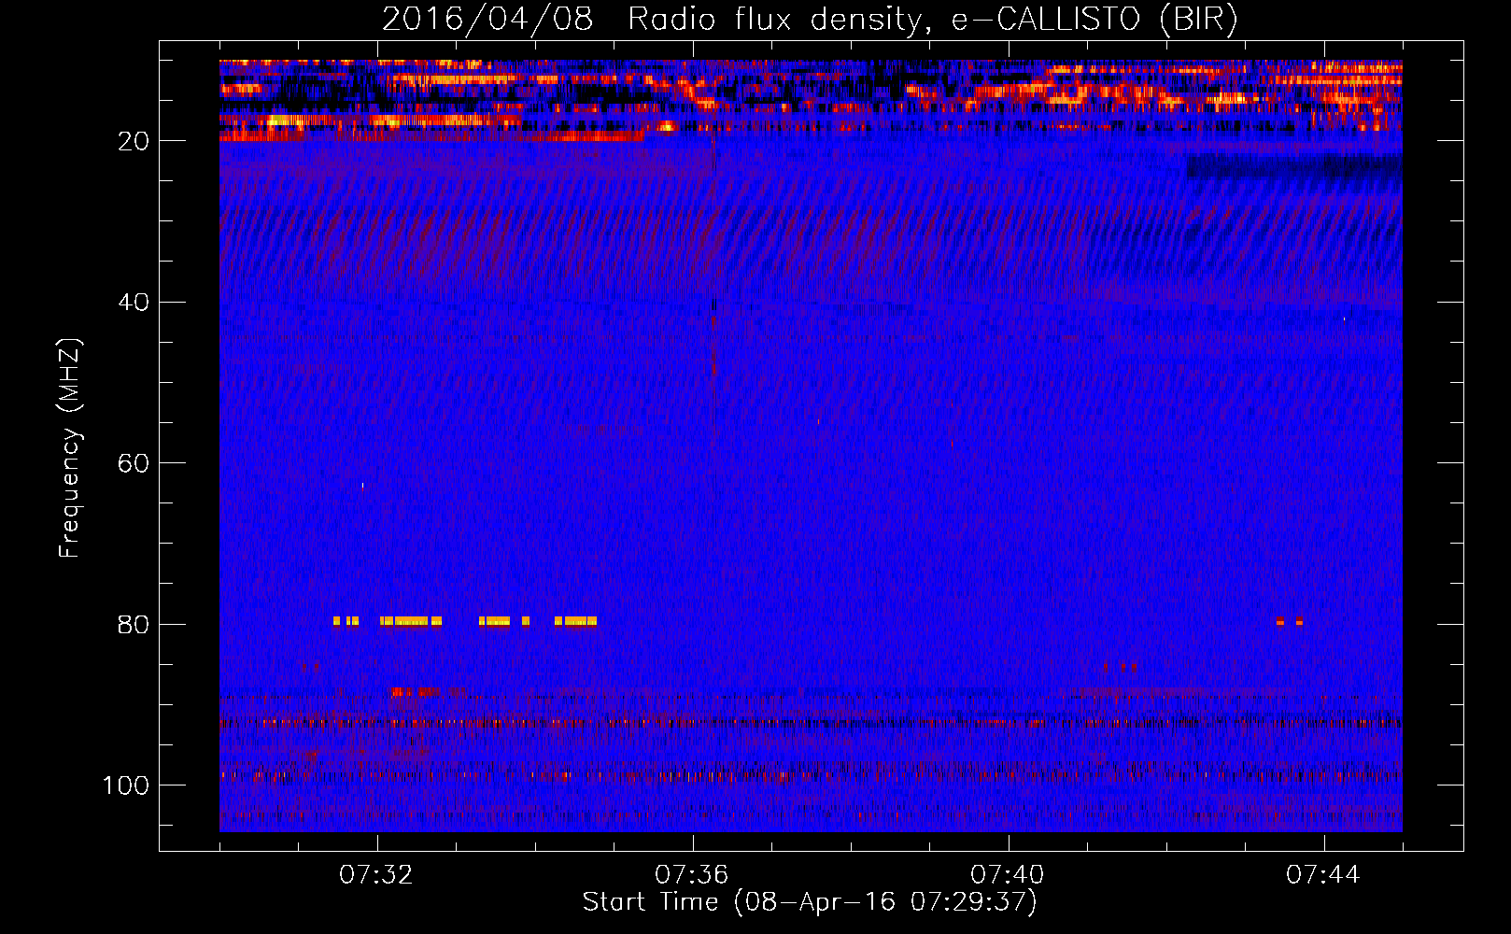Click the 'Frequency (MHZ)' axis label
This screenshot has width=1511, height=934.
[x=70, y=448]
